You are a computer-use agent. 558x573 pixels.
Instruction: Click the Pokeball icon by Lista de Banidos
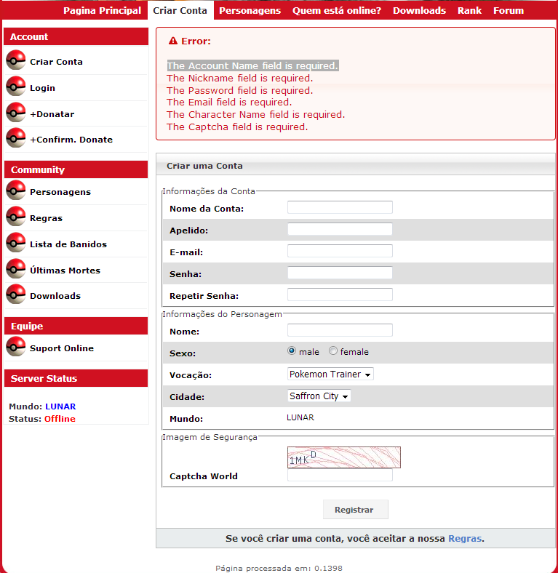(16, 243)
